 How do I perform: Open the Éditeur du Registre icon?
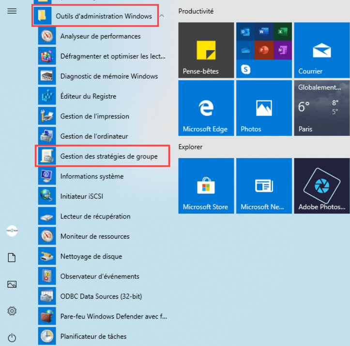[x=47, y=96]
